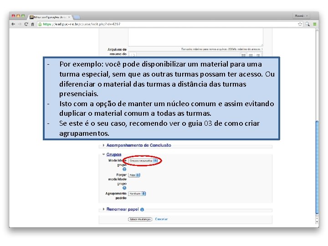
Task: Open the Chrome hamburger menu
Action: pyautogui.click(x=315, y=24)
